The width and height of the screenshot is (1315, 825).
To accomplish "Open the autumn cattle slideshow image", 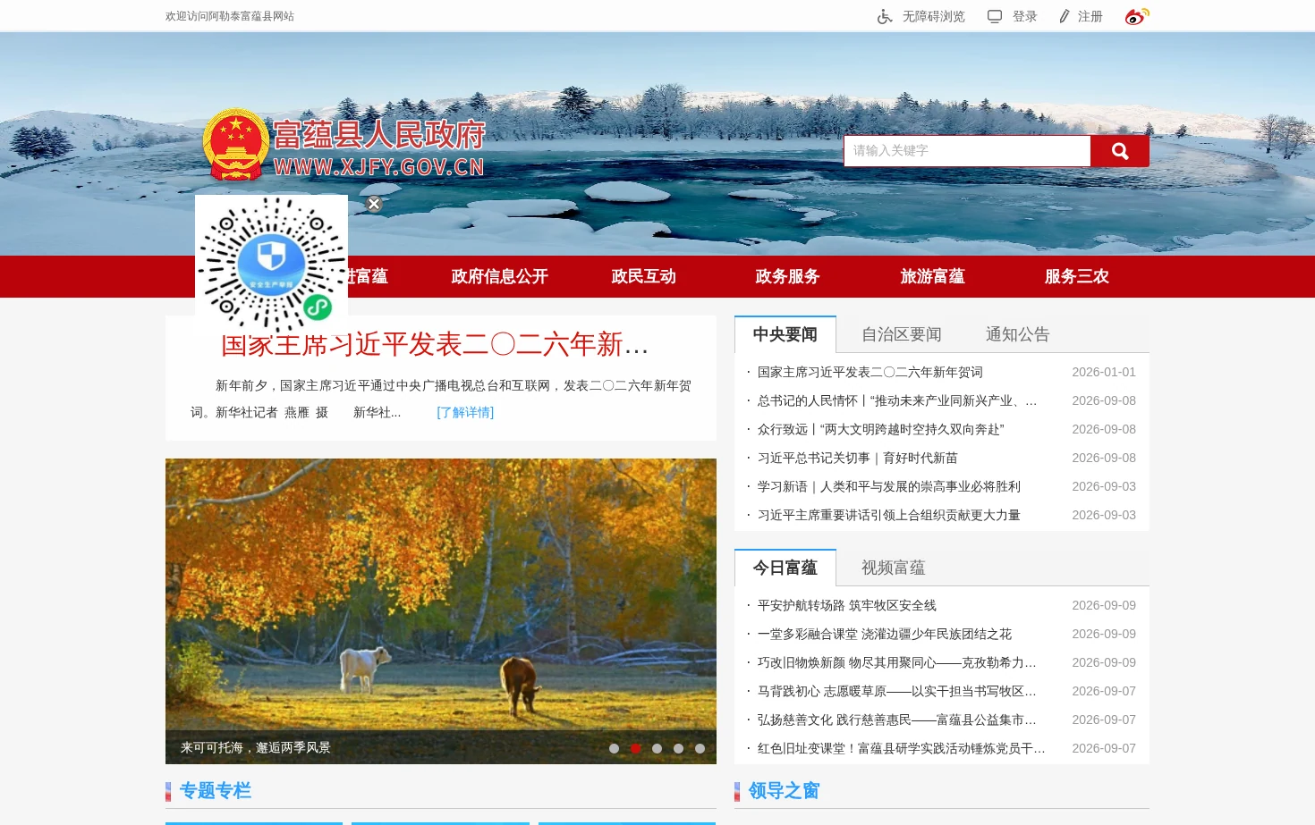I will [x=441, y=611].
